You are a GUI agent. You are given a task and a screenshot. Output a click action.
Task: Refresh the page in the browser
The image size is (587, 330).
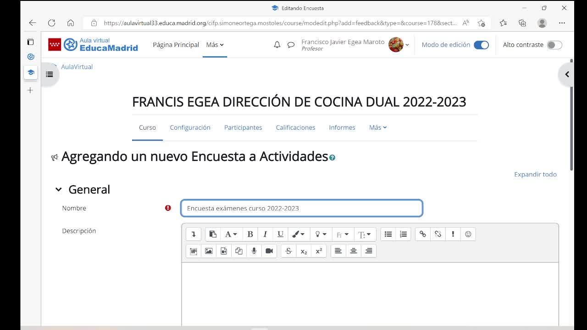[x=51, y=23]
